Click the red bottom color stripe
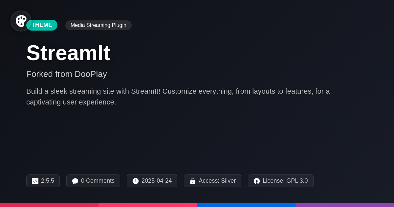Image resolution: width=394 pixels, height=207 pixels. (49, 205)
